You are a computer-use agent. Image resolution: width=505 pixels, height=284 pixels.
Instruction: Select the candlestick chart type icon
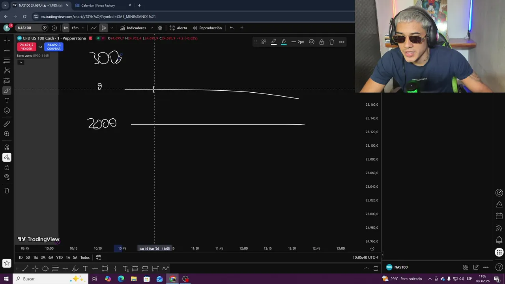[103, 28]
